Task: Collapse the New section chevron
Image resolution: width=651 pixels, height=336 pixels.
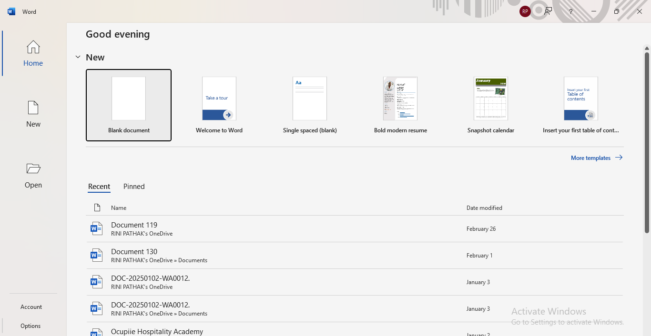Action: pyautogui.click(x=78, y=57)
